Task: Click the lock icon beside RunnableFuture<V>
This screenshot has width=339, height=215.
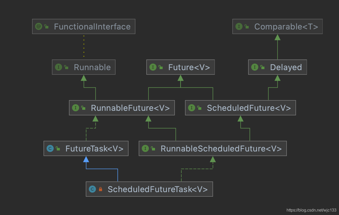Action: (83, 107)
